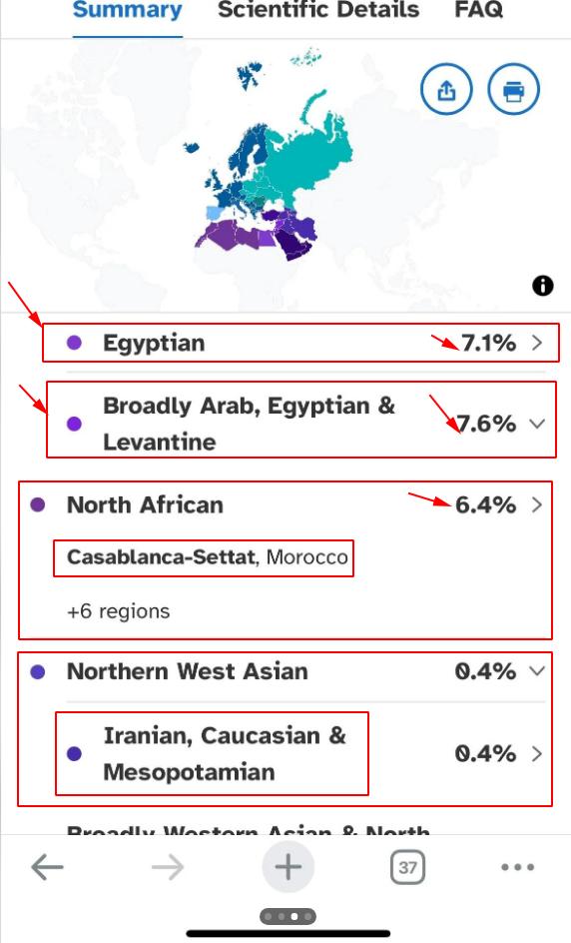Open Egyptian 7.1% details chevron
The height and width of the screenshot is (943, 571).
click(537, 343)
